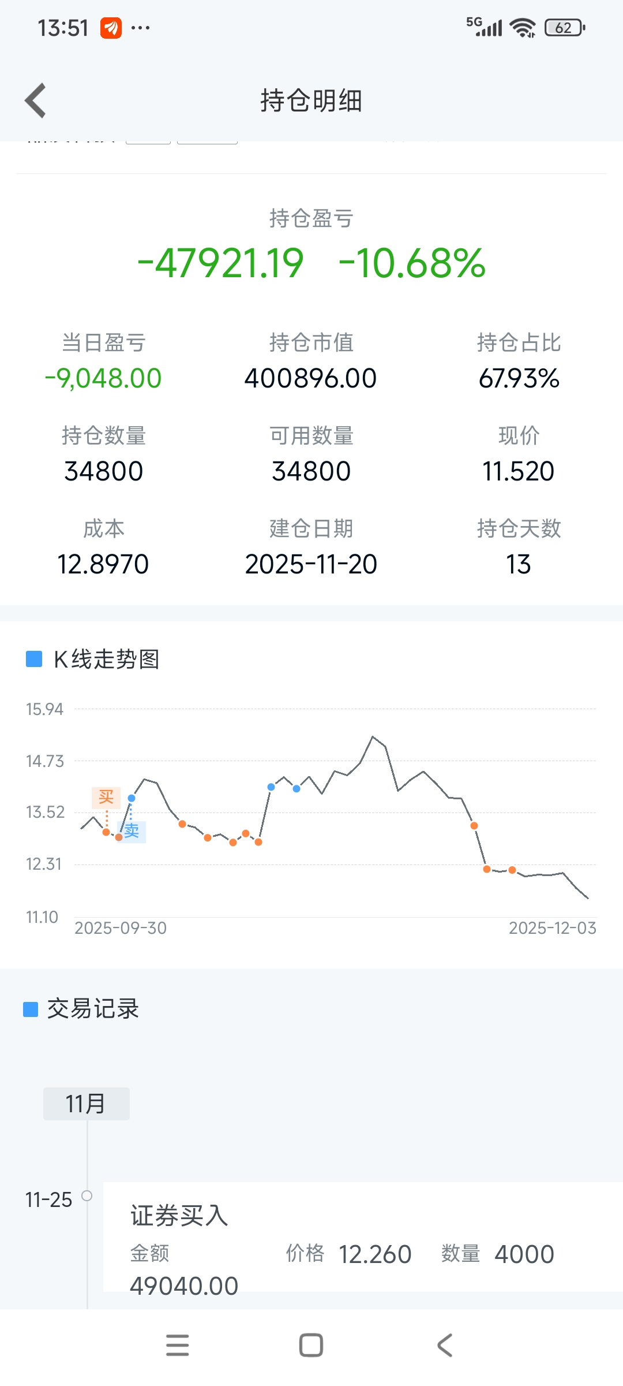Tap the orange app notification icon
623x1386 pixels.
[111, 28]
